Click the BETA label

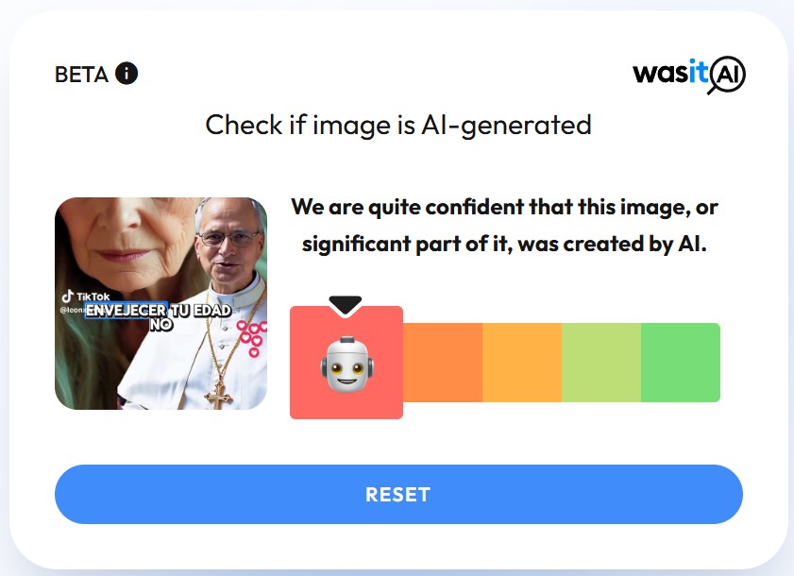(x=81, y=75)
